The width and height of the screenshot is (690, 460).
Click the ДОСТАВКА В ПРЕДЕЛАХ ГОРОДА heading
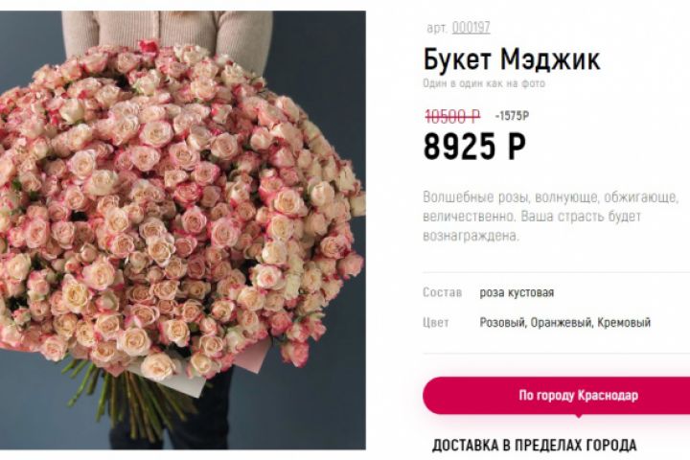[x=534, y=445]
